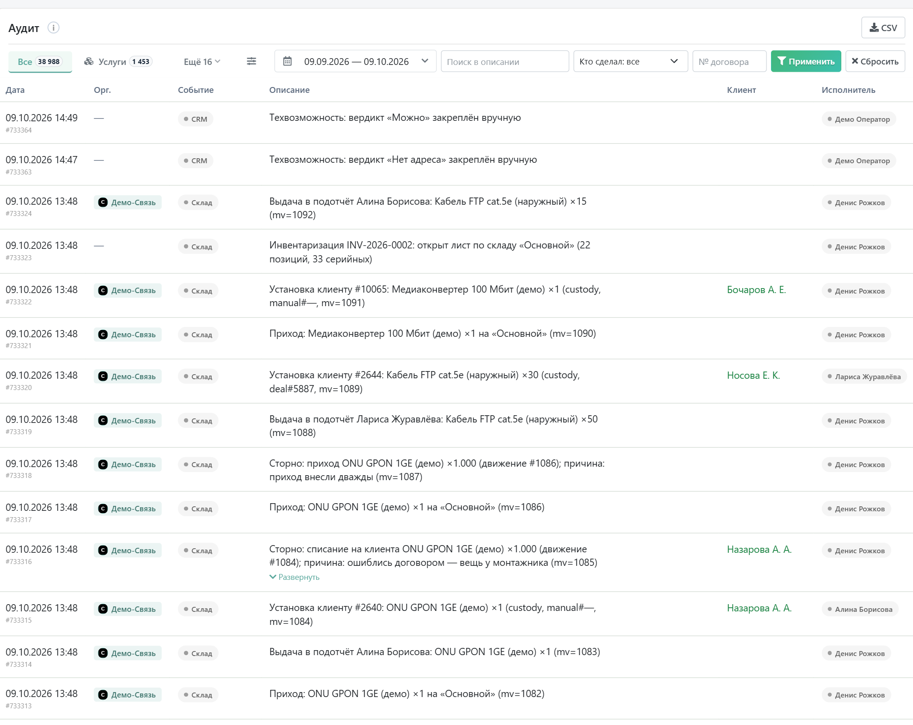The height and width of the screenshot is (725, 913).
Task: Focus the Поиск в описании search field
Action: click(505, 61)
